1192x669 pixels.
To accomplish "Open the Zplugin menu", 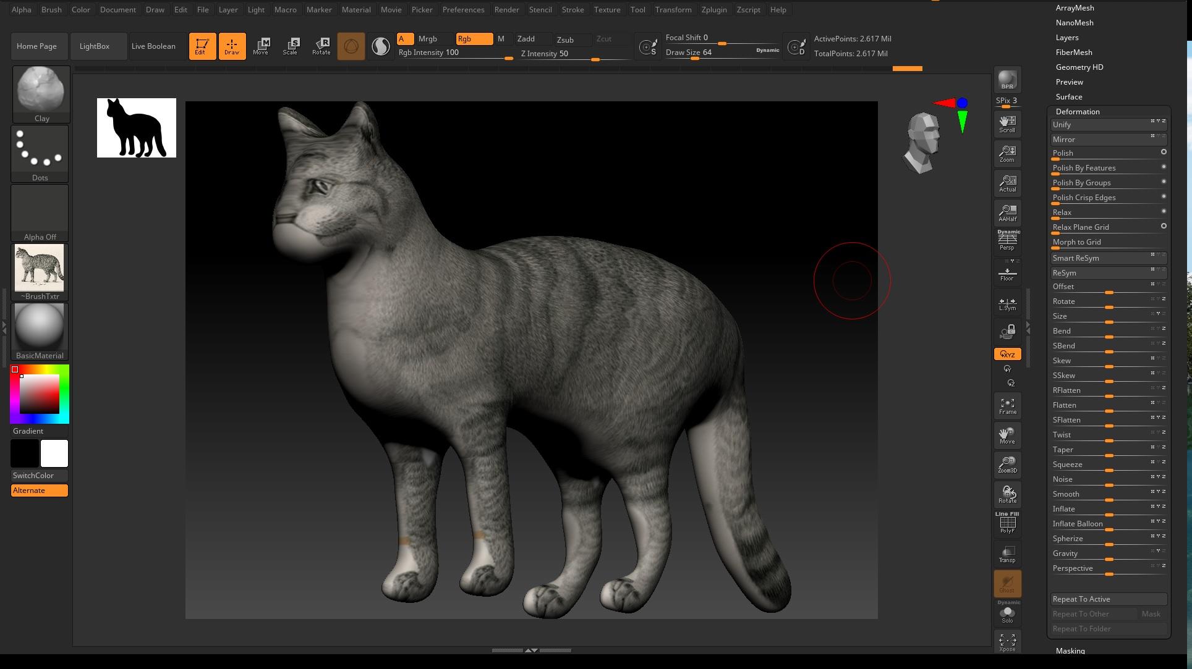I will 714,10.
